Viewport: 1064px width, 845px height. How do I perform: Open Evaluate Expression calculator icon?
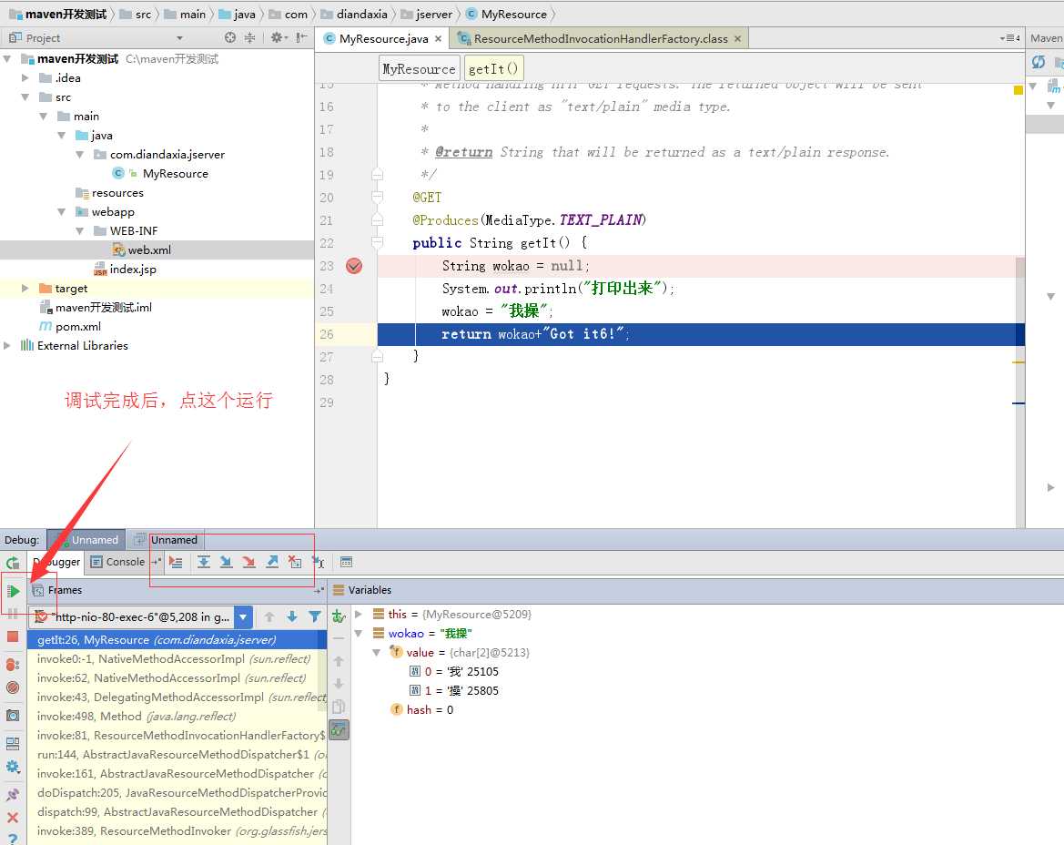coord(346,562)
